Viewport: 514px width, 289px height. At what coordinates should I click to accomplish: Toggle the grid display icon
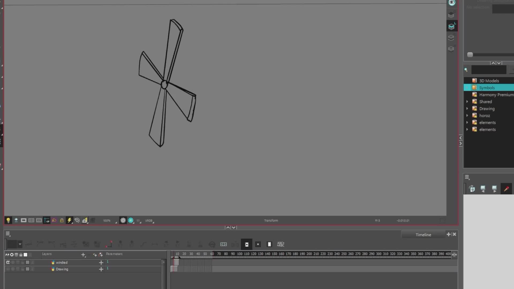click(x=31, y=220)
